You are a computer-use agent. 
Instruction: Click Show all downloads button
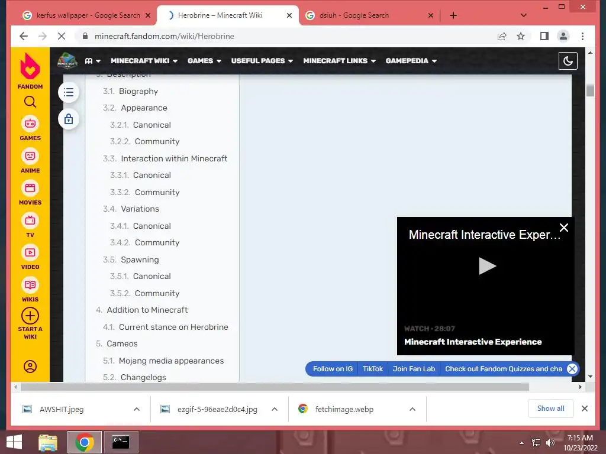[551, 408]
